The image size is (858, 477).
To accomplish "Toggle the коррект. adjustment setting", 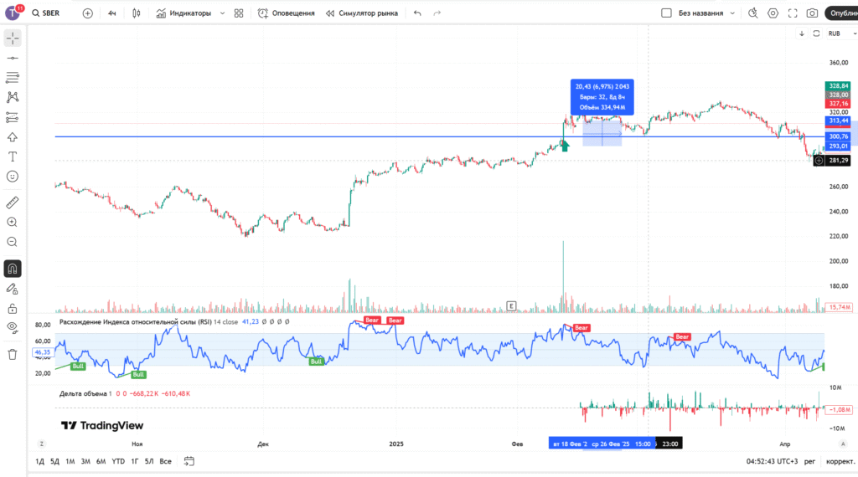I will pyautogui.click(x=840, y=461).
